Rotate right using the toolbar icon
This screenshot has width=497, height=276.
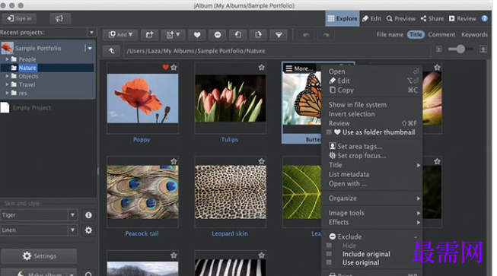pos(258,34)
